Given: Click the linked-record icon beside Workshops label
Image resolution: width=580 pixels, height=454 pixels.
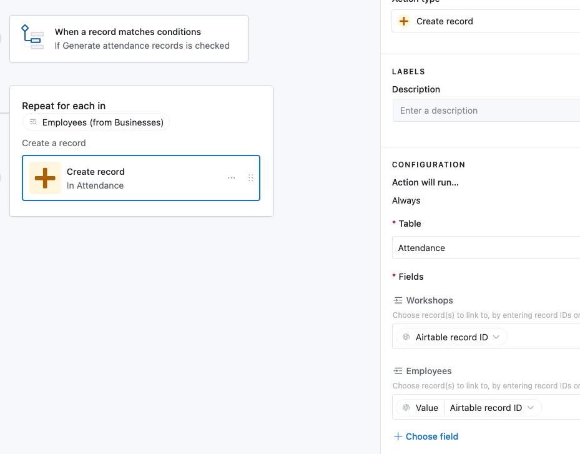Looking at the screenshot, I should (x=398, y=300).
